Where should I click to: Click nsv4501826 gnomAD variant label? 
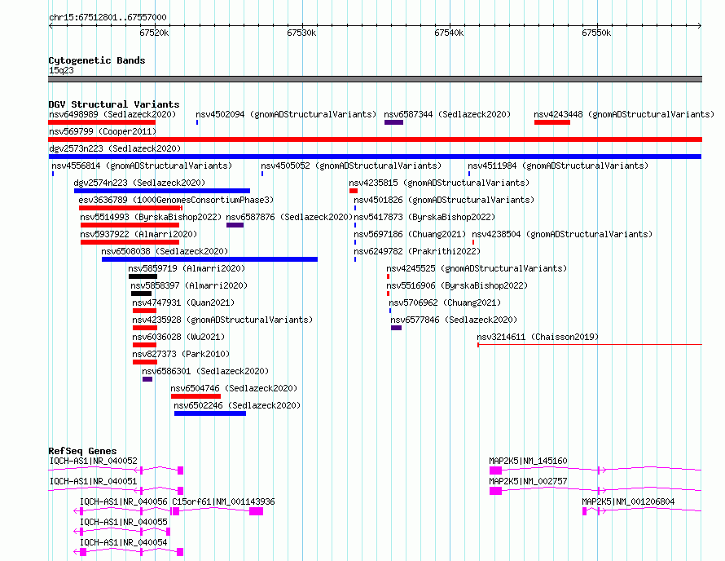[x=444, y=200]
